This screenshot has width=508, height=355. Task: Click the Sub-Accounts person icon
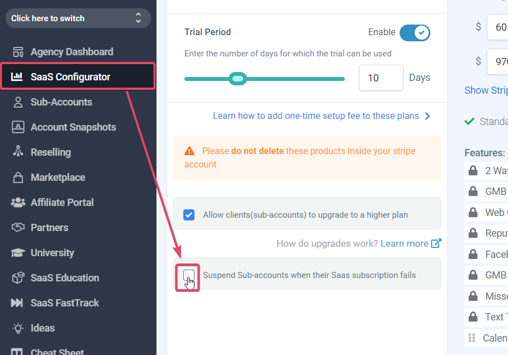(x=18, y=102)
